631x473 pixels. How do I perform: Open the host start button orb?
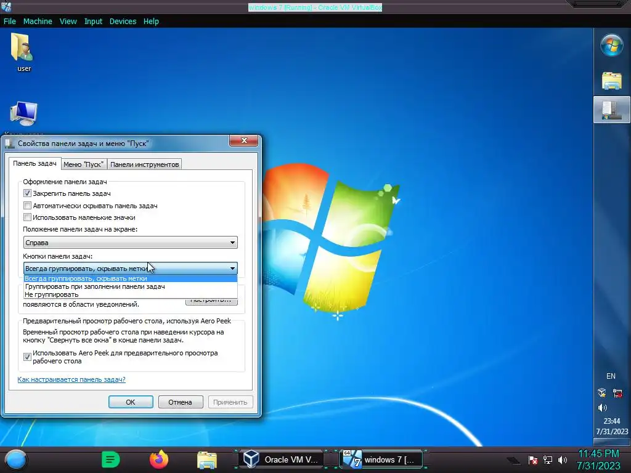pyautogui.click(x=15, y=459)
